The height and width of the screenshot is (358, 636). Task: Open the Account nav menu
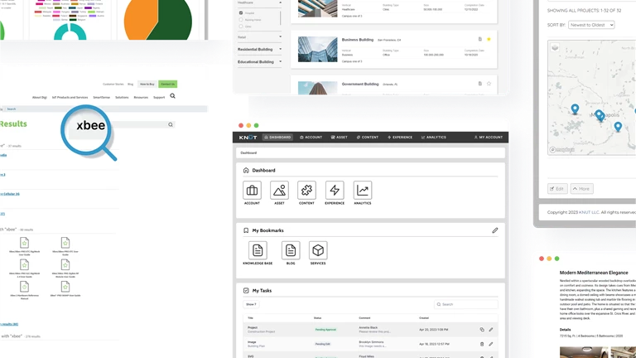[311, 138]
